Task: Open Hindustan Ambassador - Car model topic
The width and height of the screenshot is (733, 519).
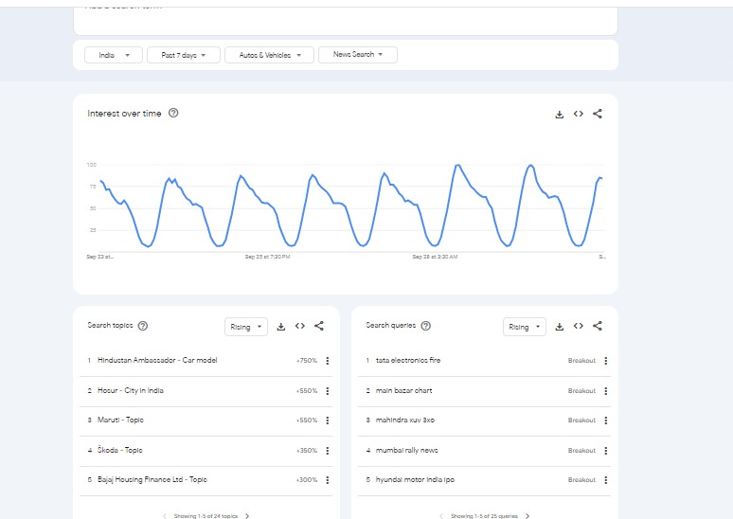Action: point(157,360)
